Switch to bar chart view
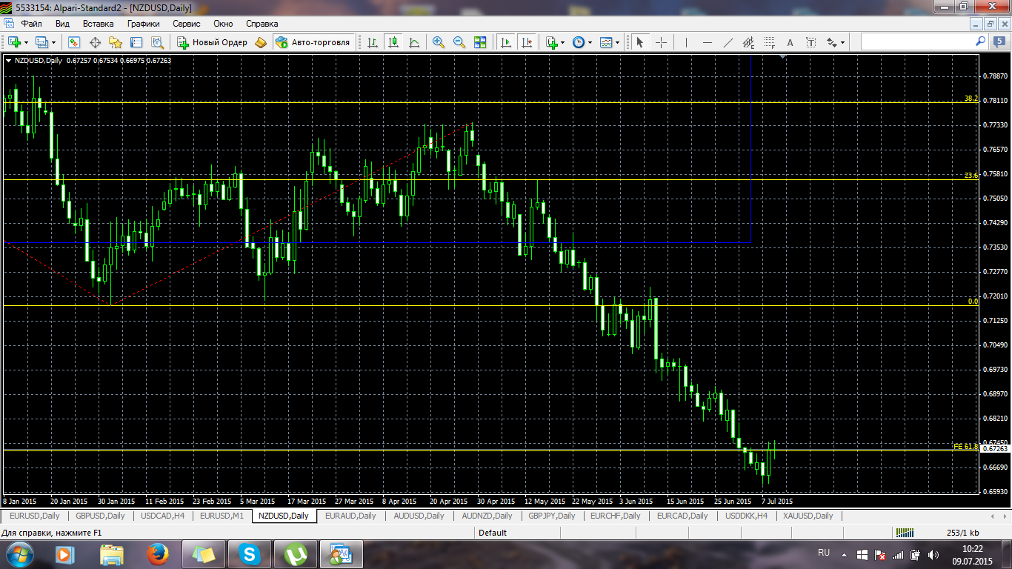This screenshot has width=1012, height=569. pyautogui.click(x=373, y=42)
